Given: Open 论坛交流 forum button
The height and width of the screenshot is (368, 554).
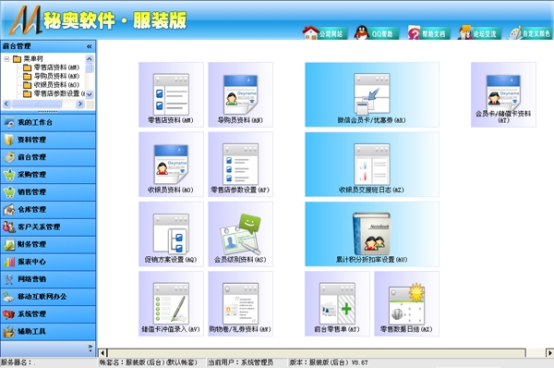Looking at the screenshot, I should (478, 33).
